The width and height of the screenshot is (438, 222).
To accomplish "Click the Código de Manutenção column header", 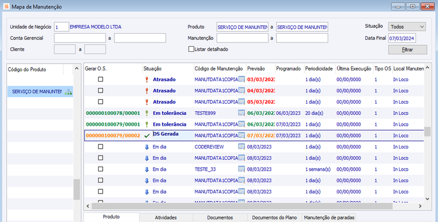I will click(220, 69).
